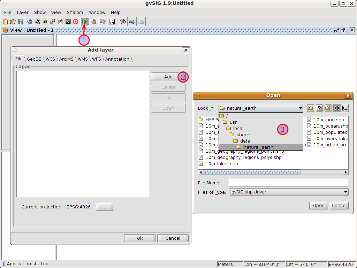The width and height of the screenshot is (357, 268).
Task: Go to Home folder icon
Action: click(x=319, y=108)
